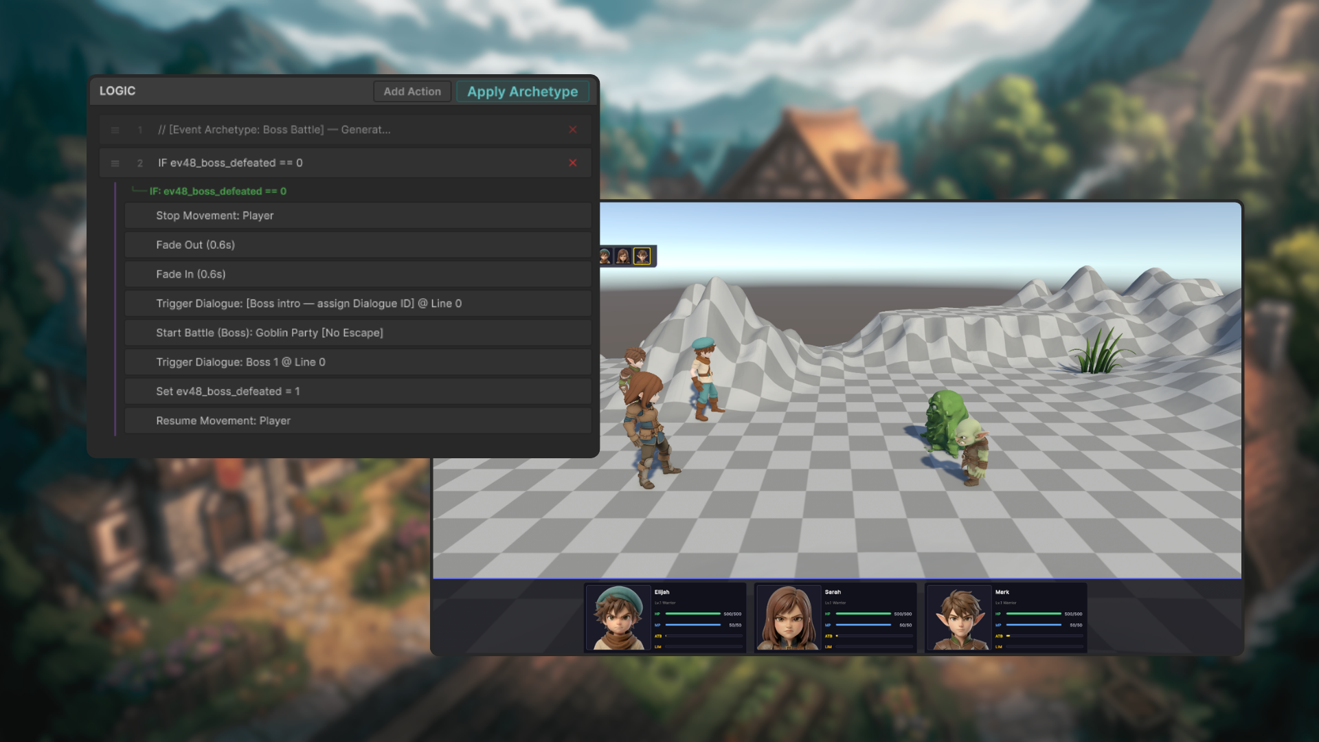This screenshot has width=1319, height=742.
Task: Select the Set ev48_boss_defeated = 1 action
Action: [x=358, y=392]
